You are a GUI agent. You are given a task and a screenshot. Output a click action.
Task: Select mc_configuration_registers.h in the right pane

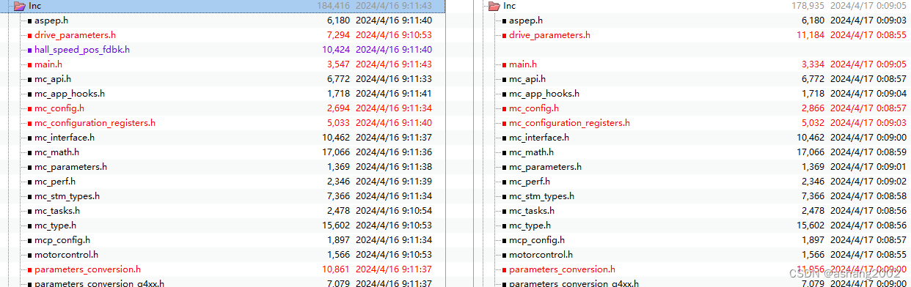569,123
